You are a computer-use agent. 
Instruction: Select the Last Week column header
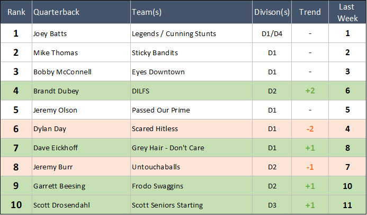pyautogui.click(x=347, y=12)
